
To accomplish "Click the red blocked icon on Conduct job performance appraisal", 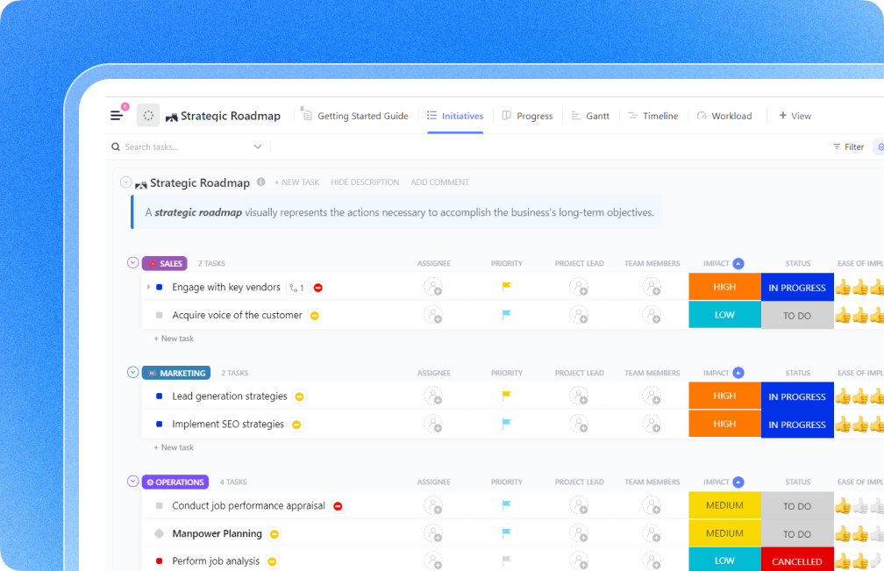I will (x=339, y=505).
